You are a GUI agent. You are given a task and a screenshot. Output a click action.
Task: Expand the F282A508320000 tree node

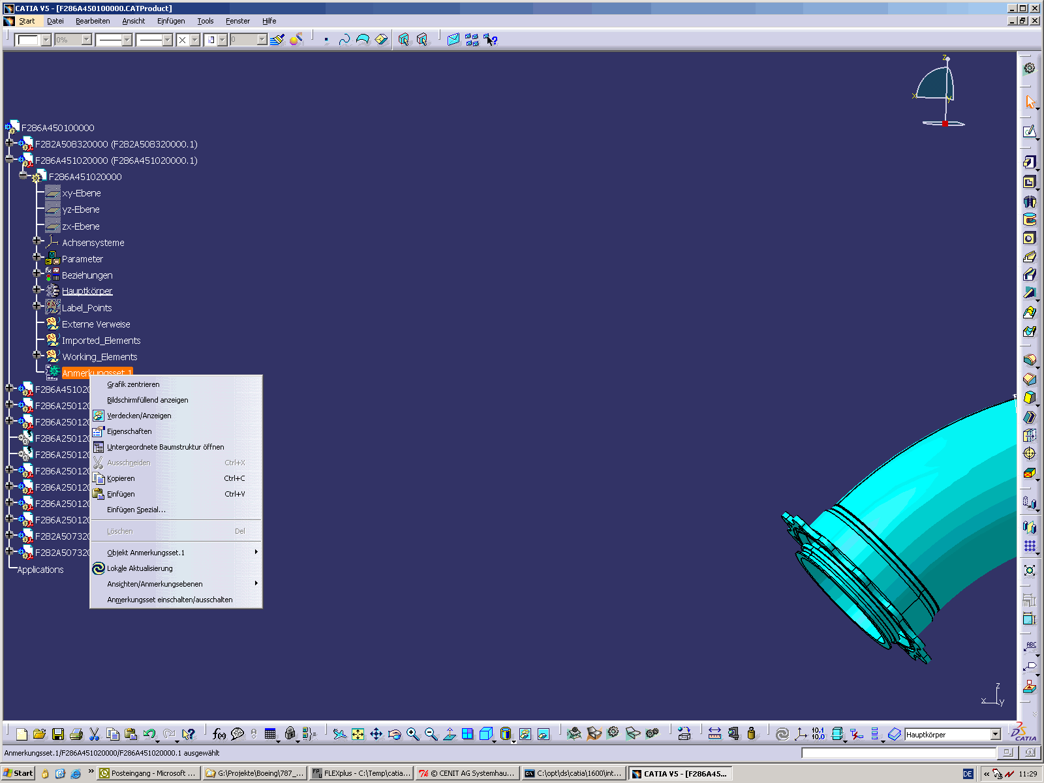[x=9, y=143]
